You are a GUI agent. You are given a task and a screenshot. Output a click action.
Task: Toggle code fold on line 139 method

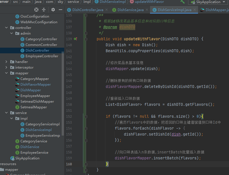[x=85, y=39]
